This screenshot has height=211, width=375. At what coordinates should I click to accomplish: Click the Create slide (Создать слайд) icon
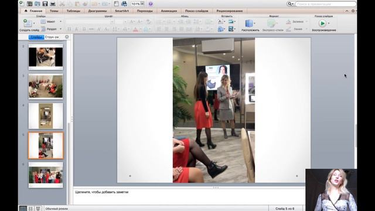[28, 23]
